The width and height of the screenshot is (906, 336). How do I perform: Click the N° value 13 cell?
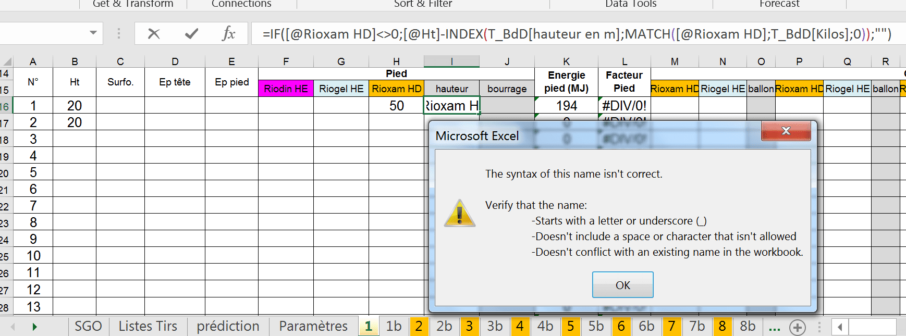coord(33,307)
